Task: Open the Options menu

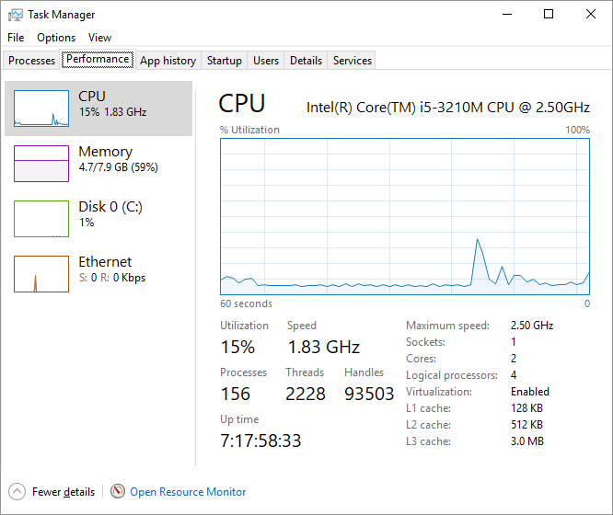Action: 56,38
